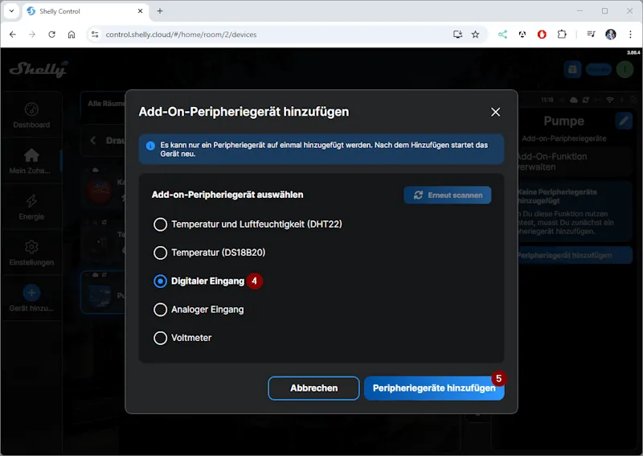Open the browser extensions puzzle icon
The image size is (643, 456).
coord(562,35)
